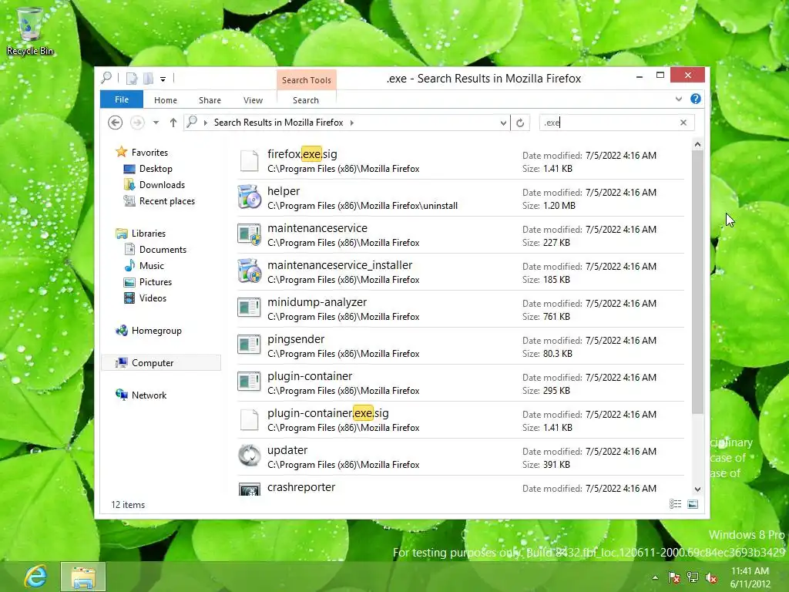
Task: Open the File menu tab
Action: pyautogui.click(x=122, y=99)
